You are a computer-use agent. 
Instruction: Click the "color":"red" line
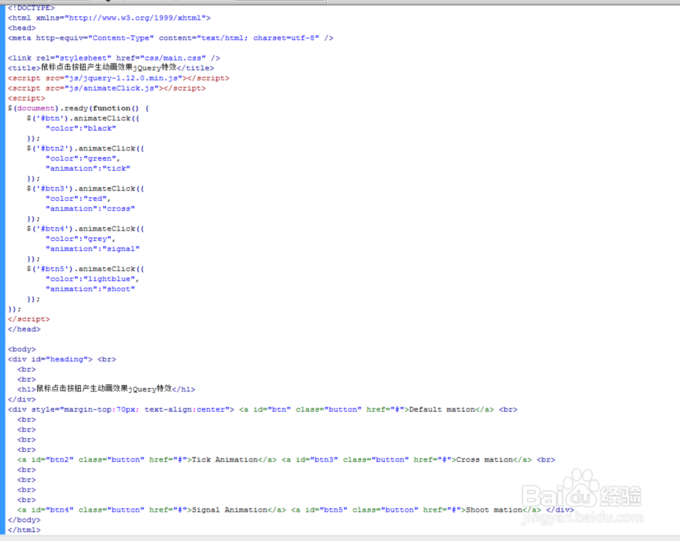(78, 198)
